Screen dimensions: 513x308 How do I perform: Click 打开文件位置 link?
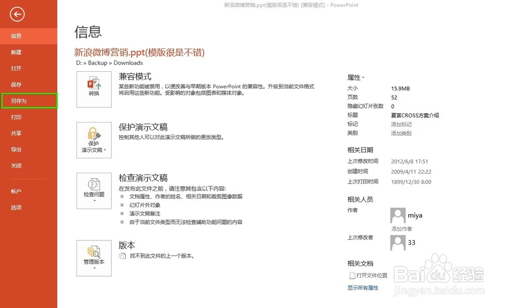368,275
